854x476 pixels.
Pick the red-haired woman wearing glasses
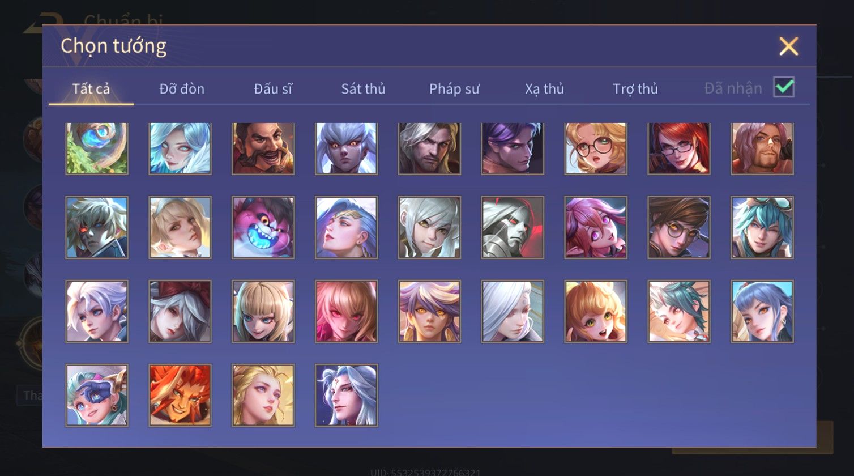tap(679, 148)
